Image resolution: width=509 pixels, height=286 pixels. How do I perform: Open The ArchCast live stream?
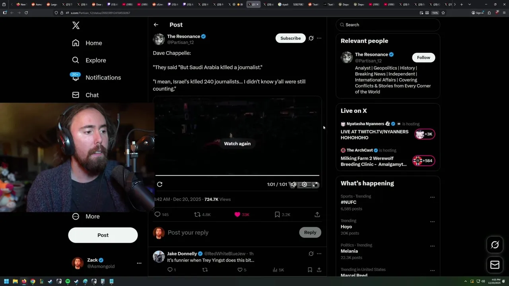(x=388, y=157)
